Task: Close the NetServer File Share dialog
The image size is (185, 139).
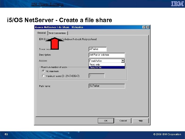Action: click(148, 27)
